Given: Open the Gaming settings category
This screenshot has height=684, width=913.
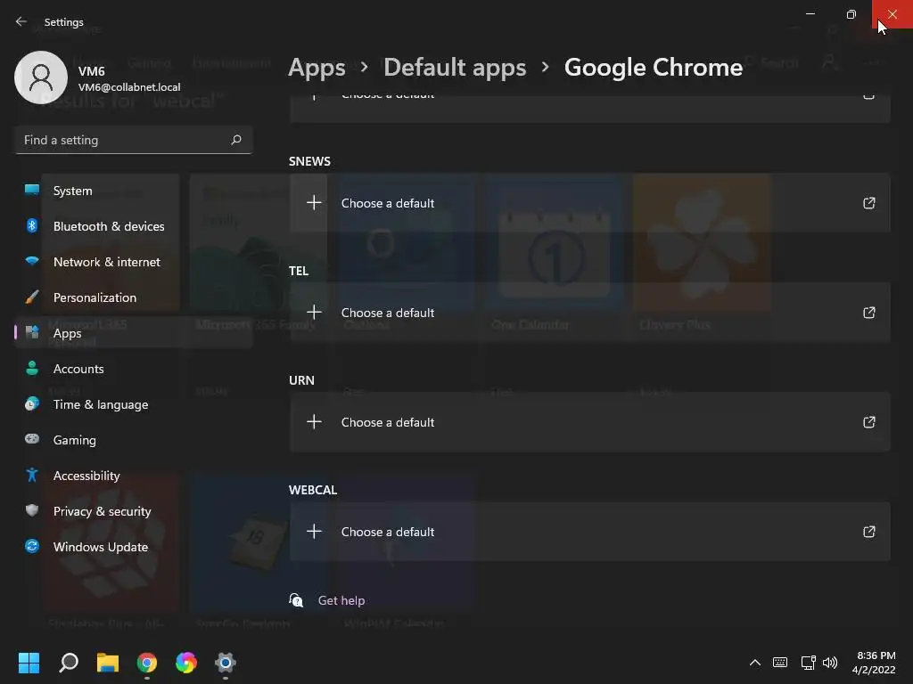Looking at the screenshot, I should (x=134, y=440).
